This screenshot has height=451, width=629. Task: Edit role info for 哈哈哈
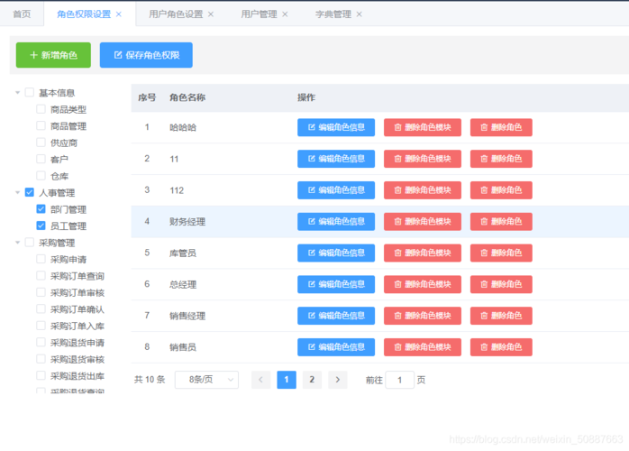(336, 127)
